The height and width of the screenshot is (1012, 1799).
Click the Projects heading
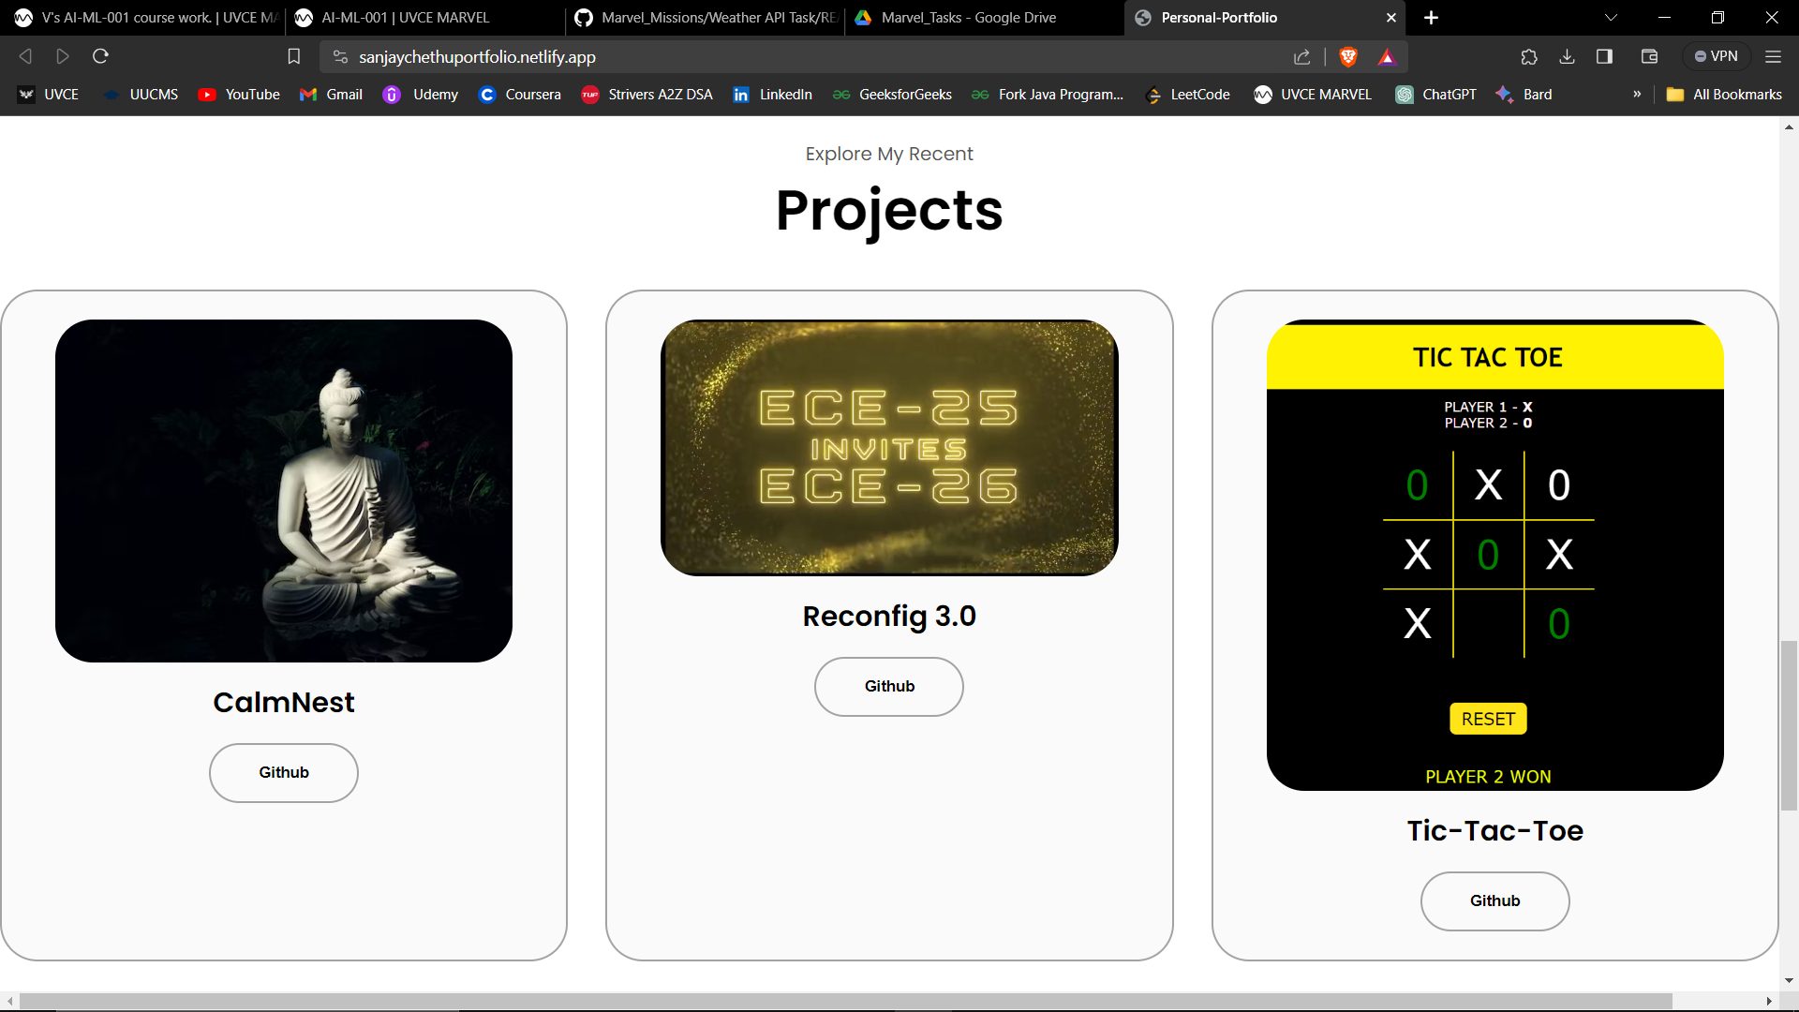(x=889, y=210)
